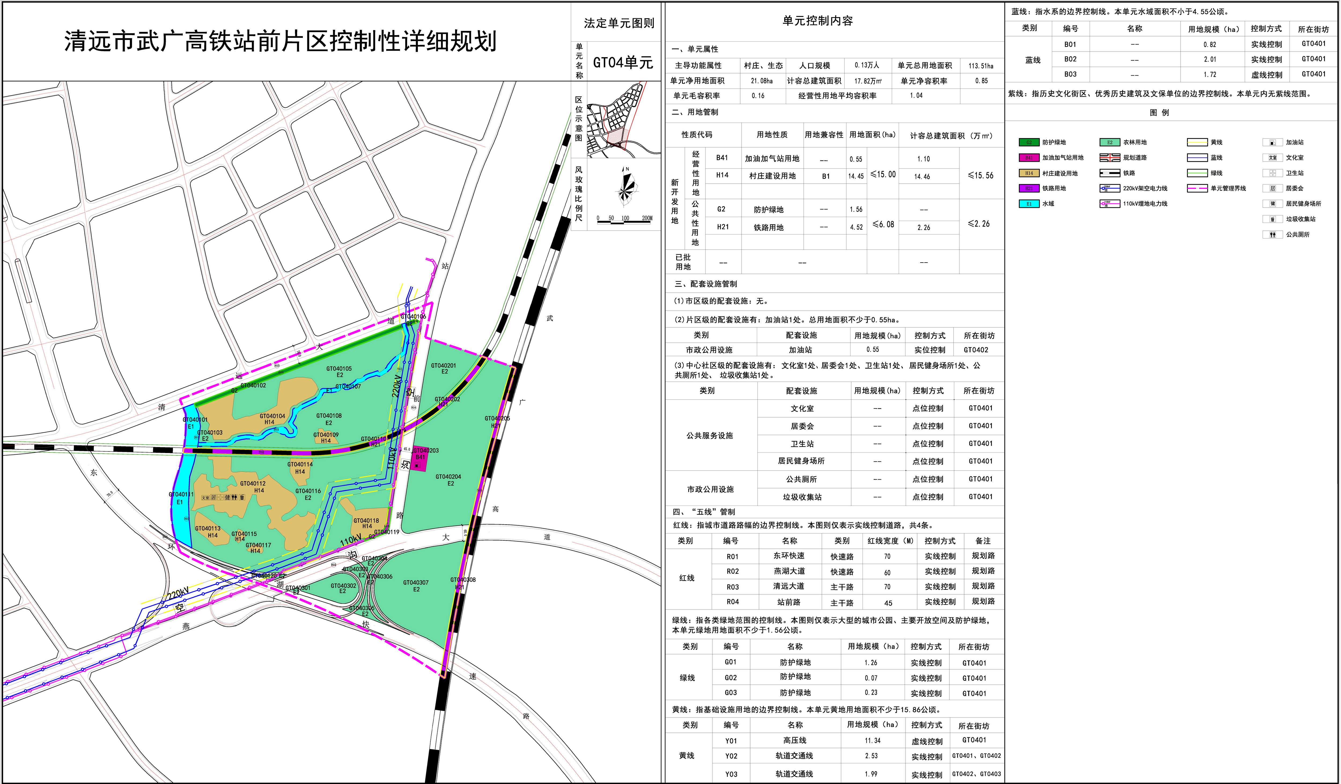
Task: Click the 垃圾收集站 legend icon
Action: [x=1272, y=219]
